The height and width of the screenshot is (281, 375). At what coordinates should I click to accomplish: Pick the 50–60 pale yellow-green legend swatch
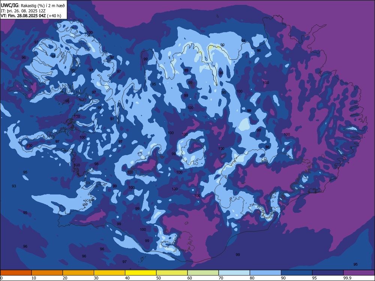(x=172, y=273)
